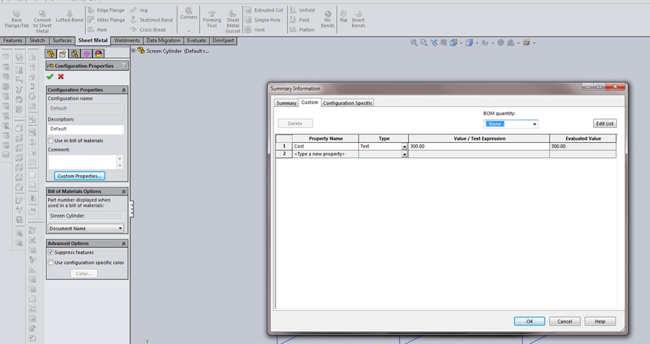The image size is (650, 344).
Task: Select the Extruded Cut tool
Action: (x=263, y=10)
